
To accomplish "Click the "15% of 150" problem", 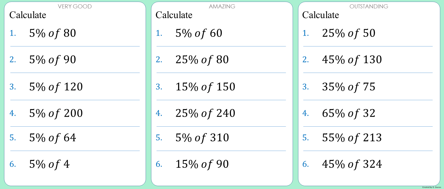I will (205, 87).
